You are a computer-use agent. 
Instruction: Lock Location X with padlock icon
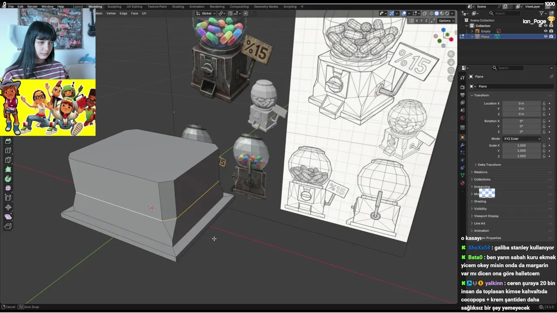[x=544, y=103]
